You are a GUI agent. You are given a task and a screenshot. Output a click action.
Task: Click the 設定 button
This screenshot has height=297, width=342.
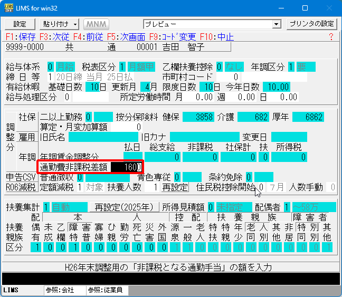point(20,24)
